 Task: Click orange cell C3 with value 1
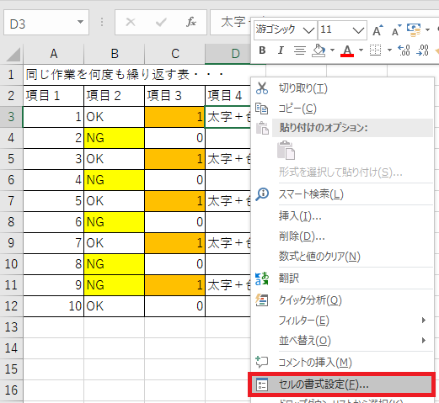click(174, 117)
